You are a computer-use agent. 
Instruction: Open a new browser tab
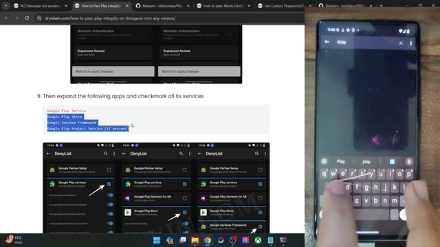(x=381, y=5)
